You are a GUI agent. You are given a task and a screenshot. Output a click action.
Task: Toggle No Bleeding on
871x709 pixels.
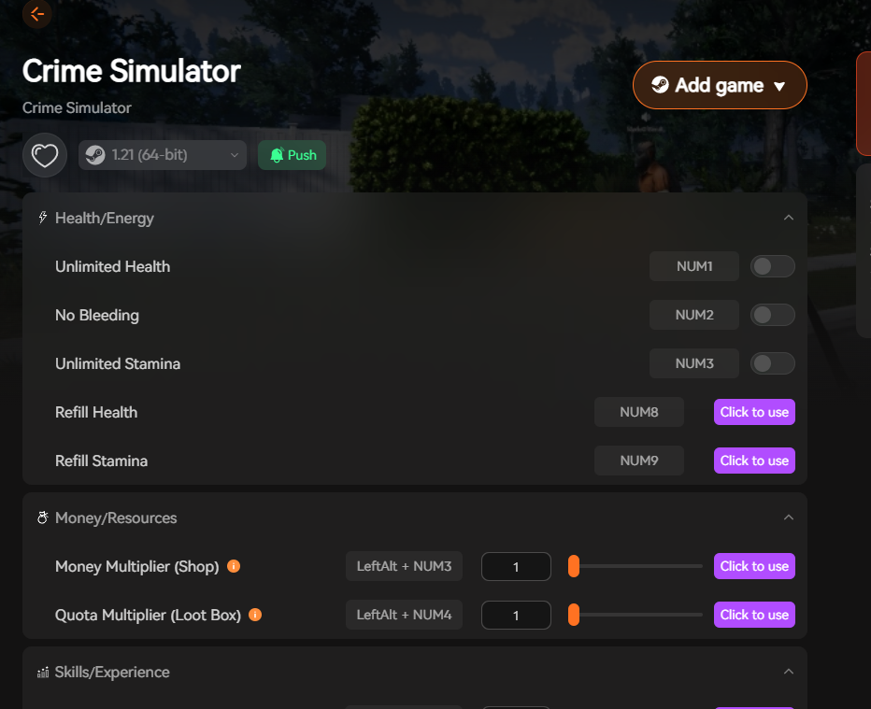click(x=773, y=314)
